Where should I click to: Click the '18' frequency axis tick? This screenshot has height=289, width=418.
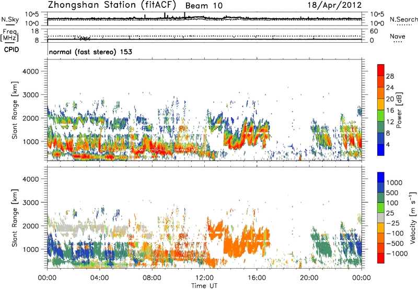point(35,31)
